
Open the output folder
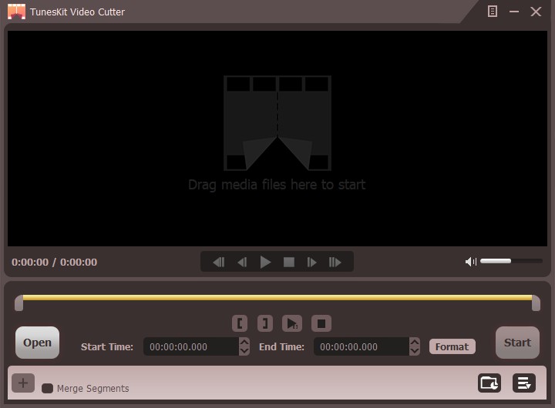pos(489,383)
